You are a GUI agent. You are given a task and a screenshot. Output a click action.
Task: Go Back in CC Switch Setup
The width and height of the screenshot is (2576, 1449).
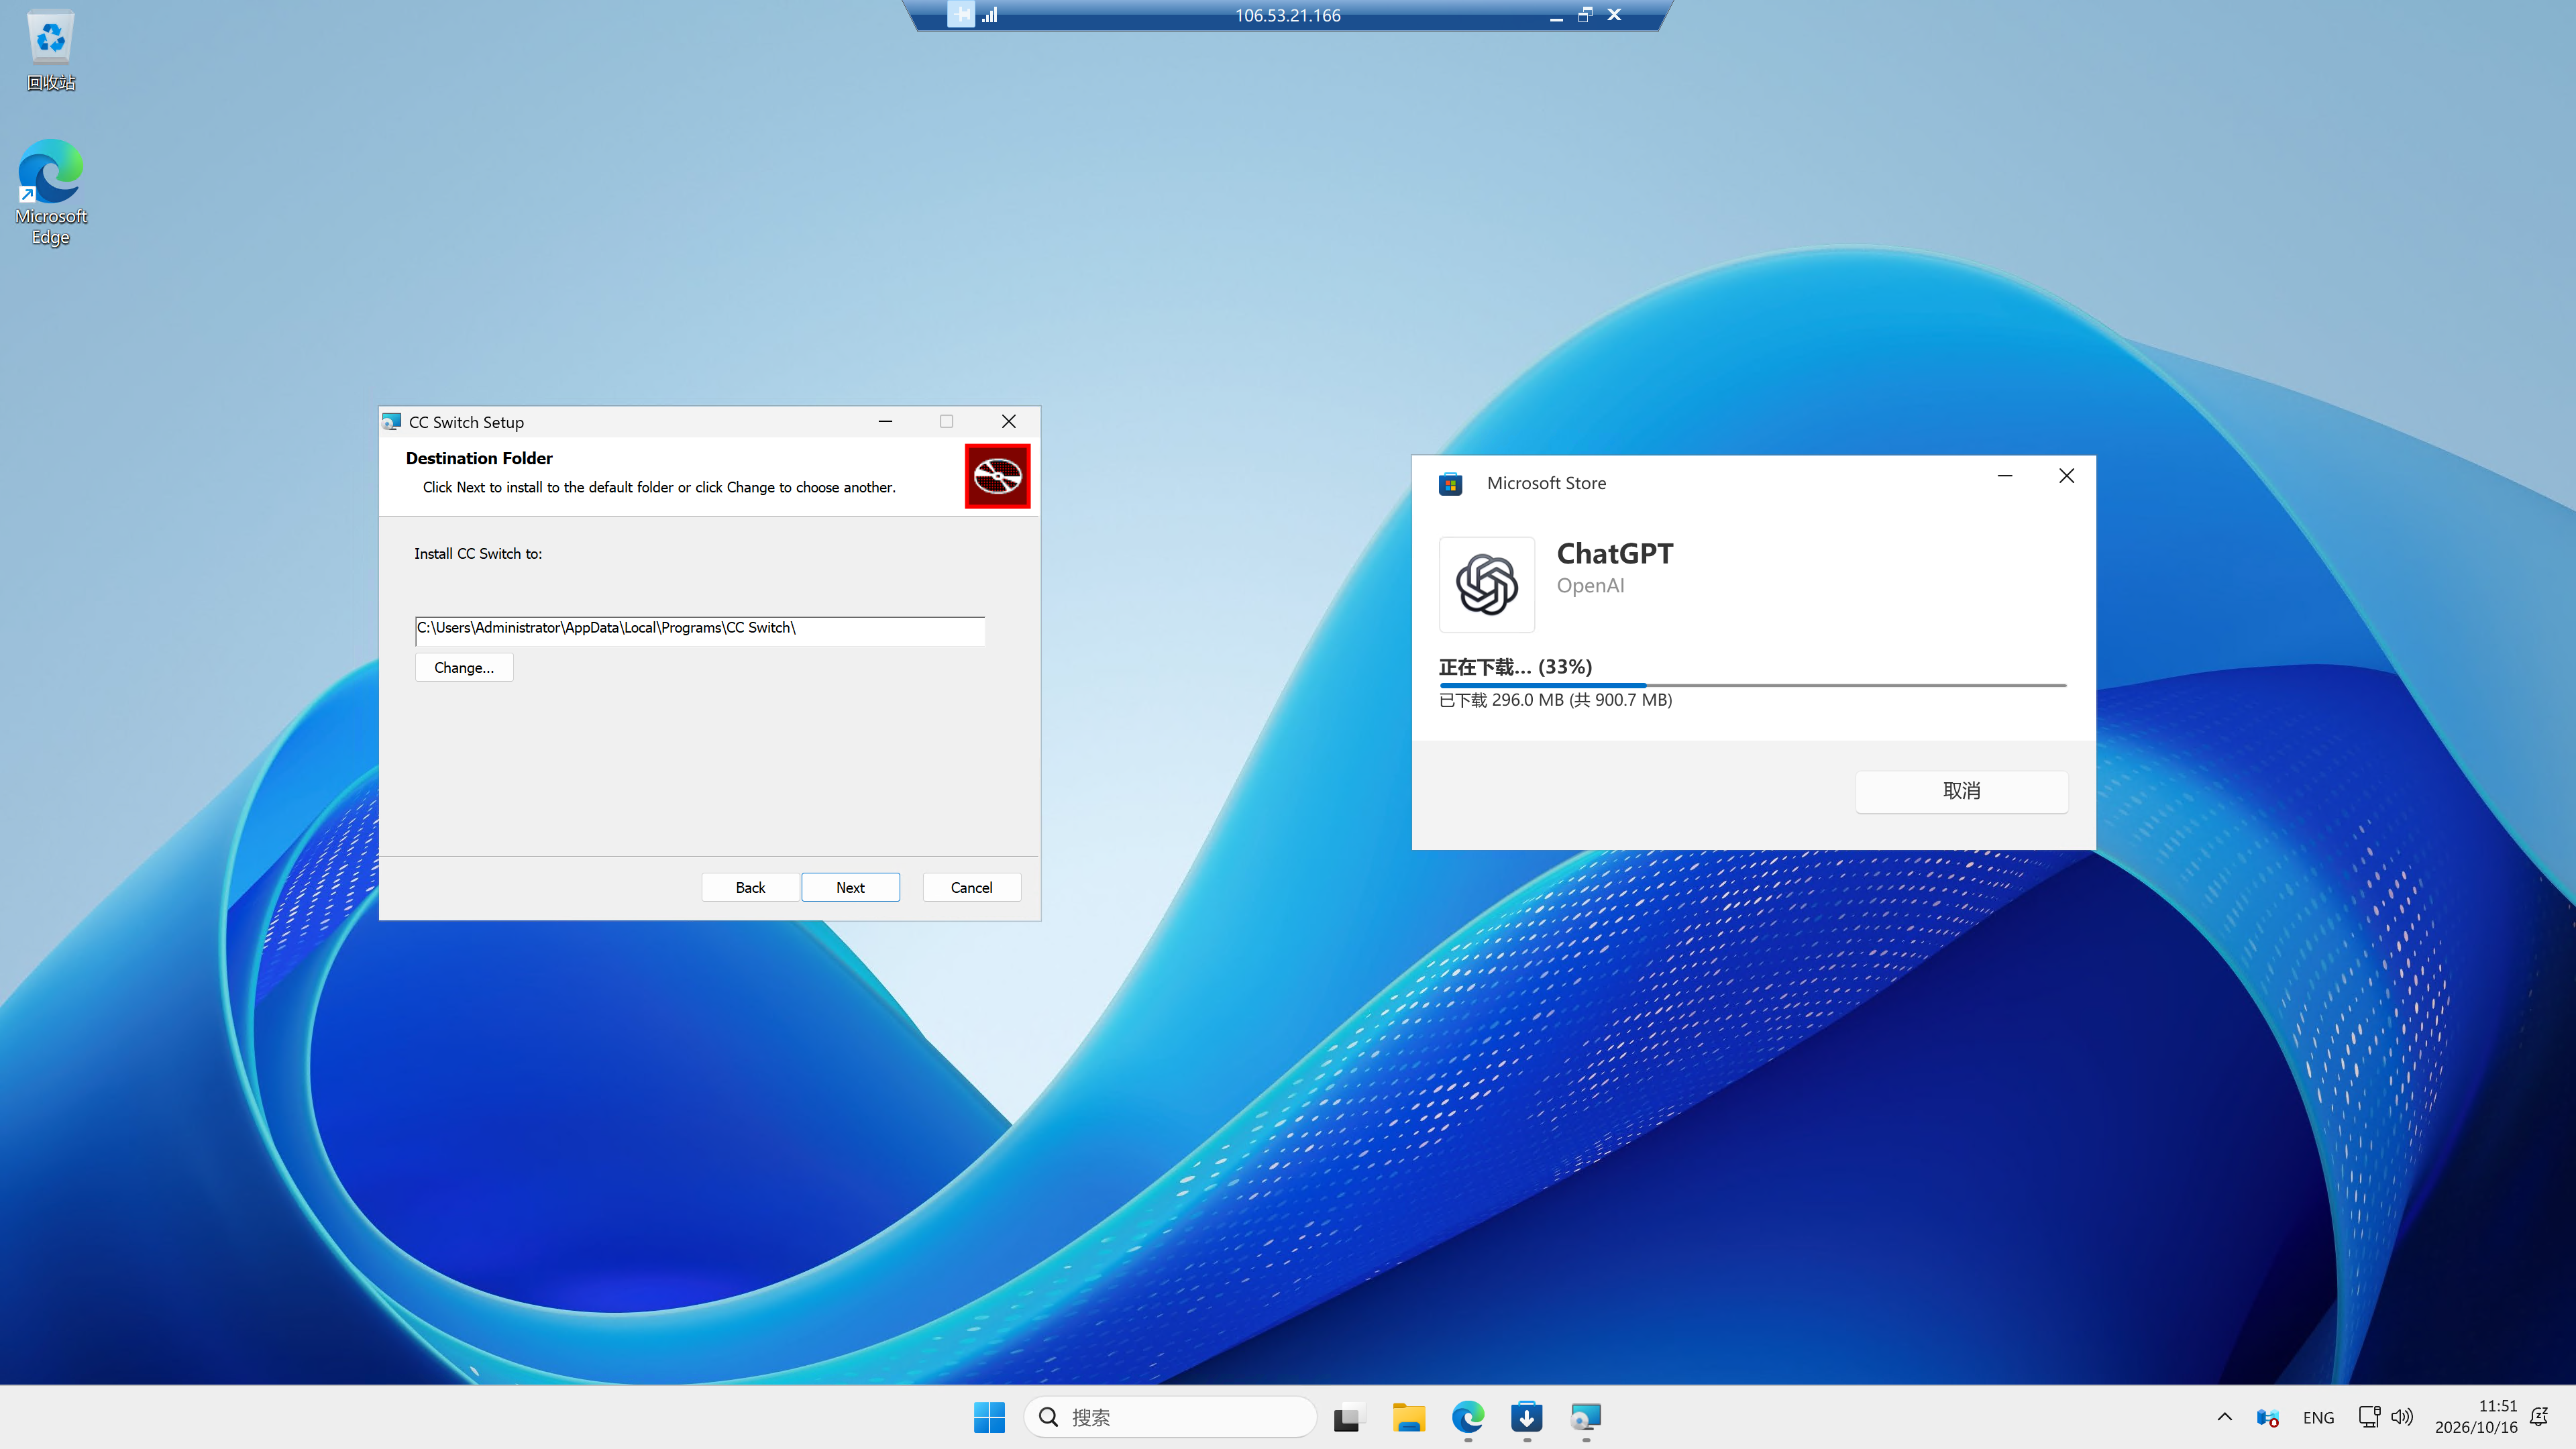click(750, 887)
